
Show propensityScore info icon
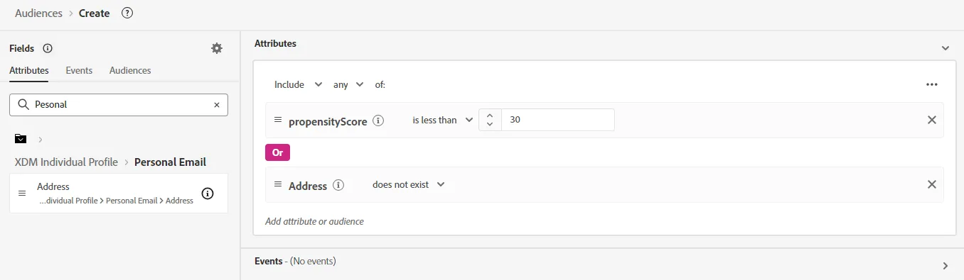click(x=378, y=121)
